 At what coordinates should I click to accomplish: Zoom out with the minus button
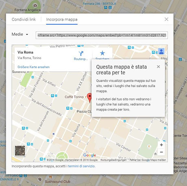(x=161, y=152)
